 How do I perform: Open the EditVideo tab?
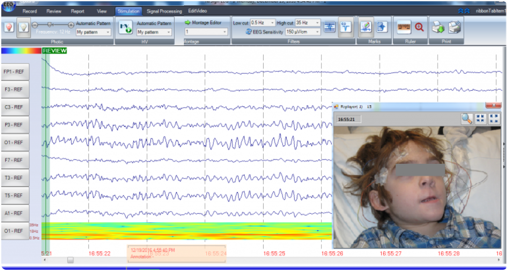197,11
